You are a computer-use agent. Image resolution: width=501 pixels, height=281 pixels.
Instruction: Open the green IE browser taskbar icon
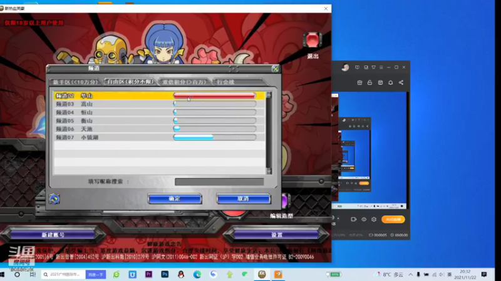pos(116,274)
